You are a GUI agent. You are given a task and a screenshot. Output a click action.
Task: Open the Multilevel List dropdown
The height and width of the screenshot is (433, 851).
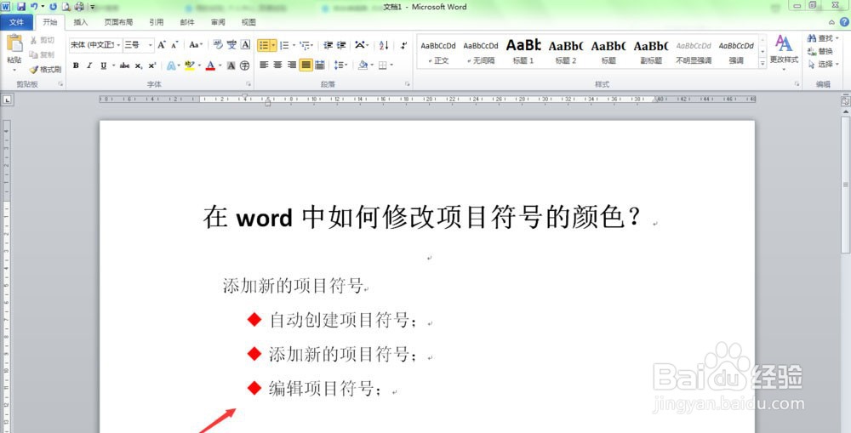click(x=306, y=45)
